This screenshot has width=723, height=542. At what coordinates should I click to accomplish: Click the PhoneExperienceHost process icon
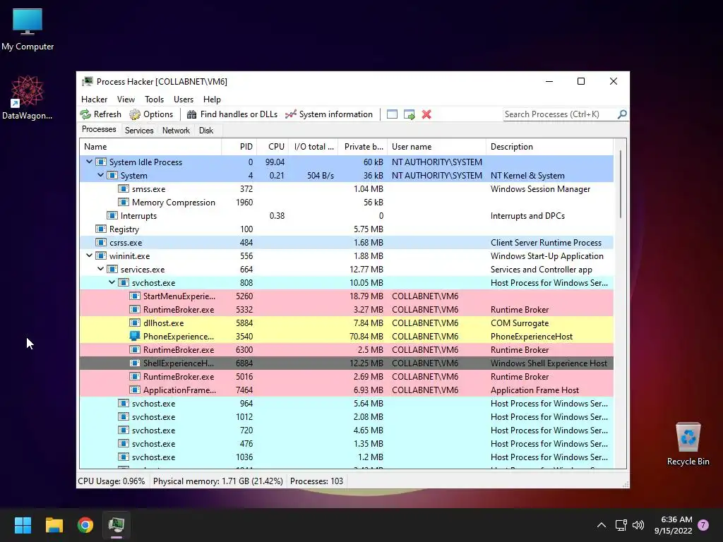pyautogui.click(x=135, y=337)
